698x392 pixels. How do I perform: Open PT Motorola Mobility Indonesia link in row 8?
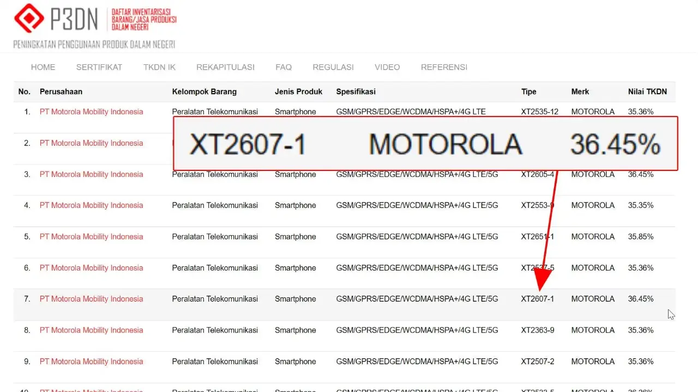[x=91, y=330]
